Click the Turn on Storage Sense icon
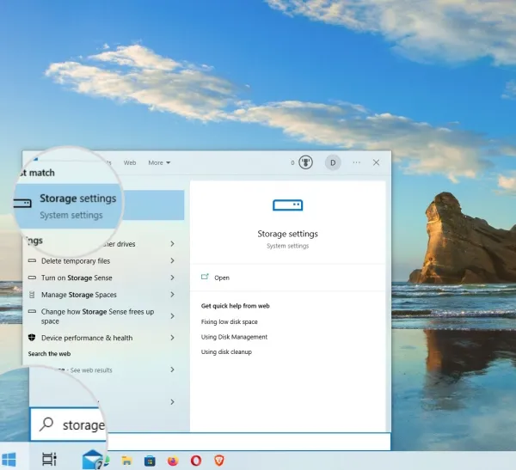Screen dimensions: 516x470 (32, 278)
